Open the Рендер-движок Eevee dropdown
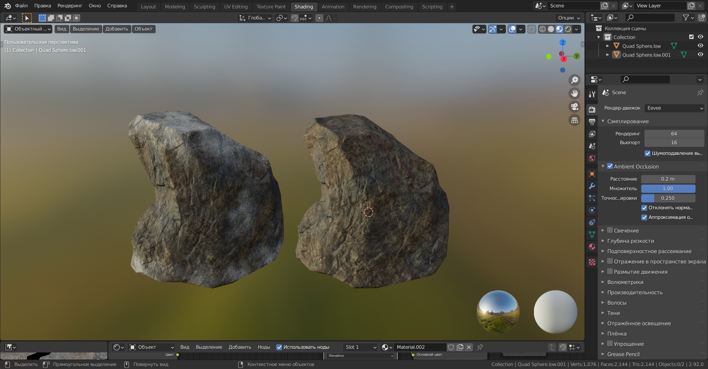Image resolution: width=708 pixels, height=369 pixels. [x=674, y=108]
